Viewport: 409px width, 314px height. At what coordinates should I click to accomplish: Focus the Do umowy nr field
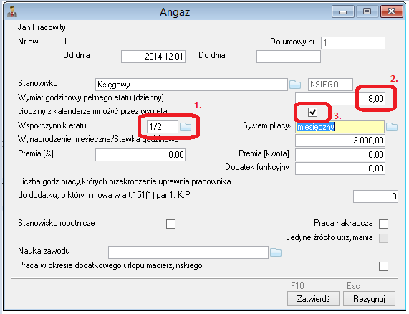353,43
